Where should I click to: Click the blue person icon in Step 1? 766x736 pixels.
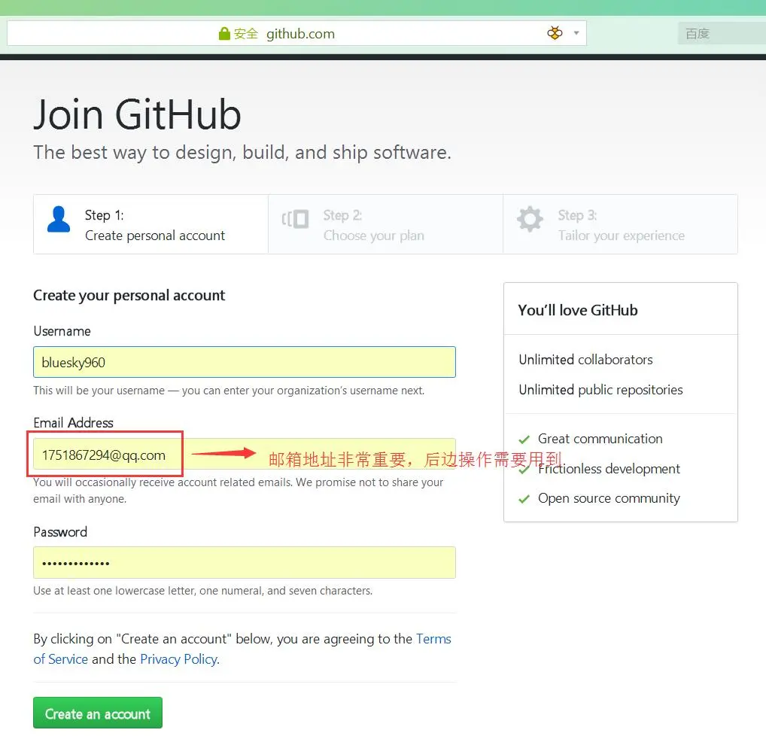(59, 220)
